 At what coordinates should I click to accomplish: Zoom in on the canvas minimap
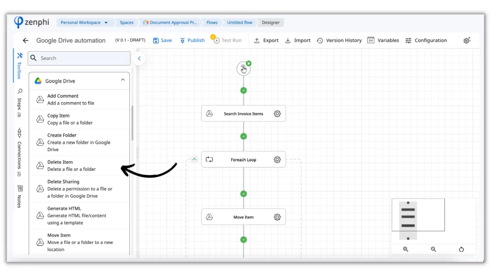406,249
